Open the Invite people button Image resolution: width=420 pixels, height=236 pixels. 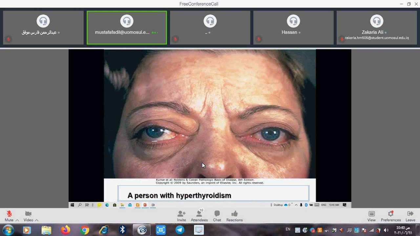coord(181,216)
